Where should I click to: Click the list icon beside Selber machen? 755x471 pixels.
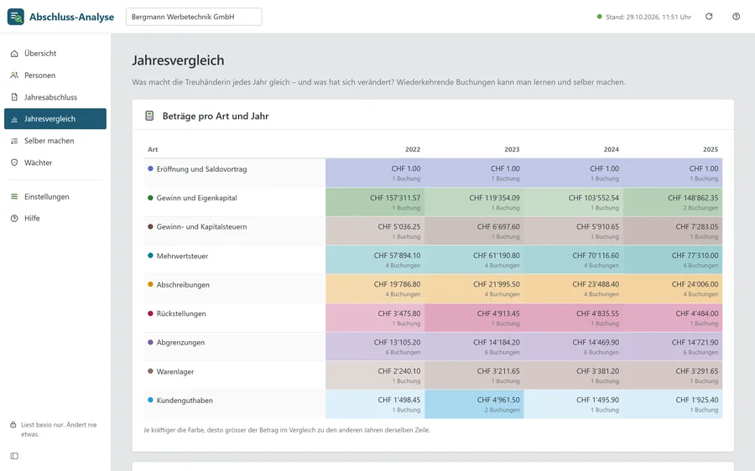coord(14,141)
